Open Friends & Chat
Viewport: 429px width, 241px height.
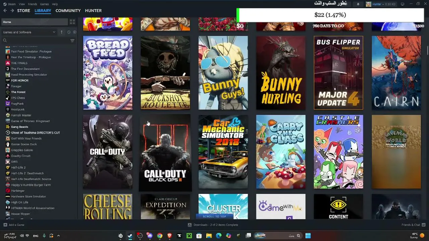413,225
